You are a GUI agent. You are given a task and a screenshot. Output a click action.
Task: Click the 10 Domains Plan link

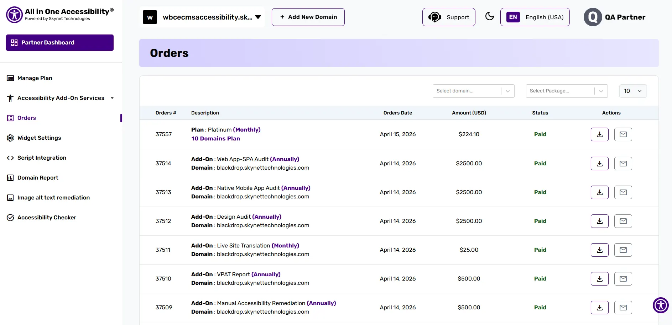tap(216, 139)
